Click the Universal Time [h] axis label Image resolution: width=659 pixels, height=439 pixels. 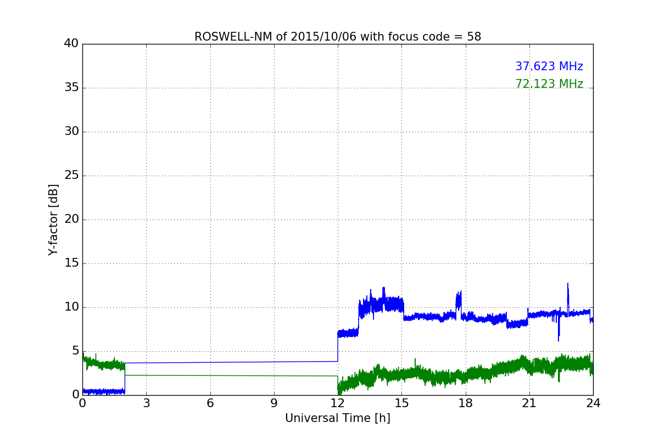[338, 418]
